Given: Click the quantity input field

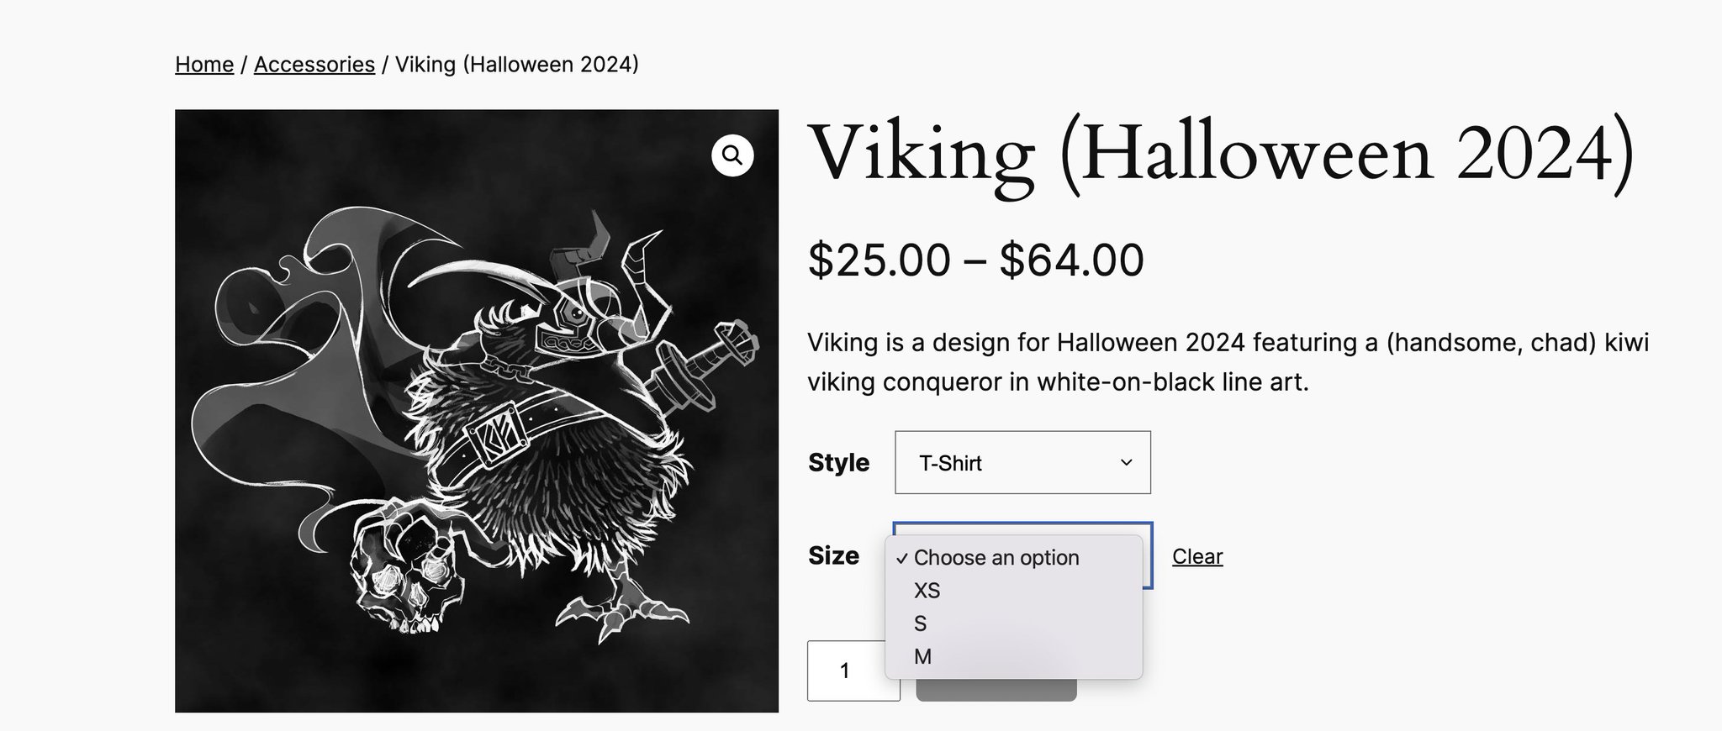Looking at the screenshot, I should [x=845, y=671].
